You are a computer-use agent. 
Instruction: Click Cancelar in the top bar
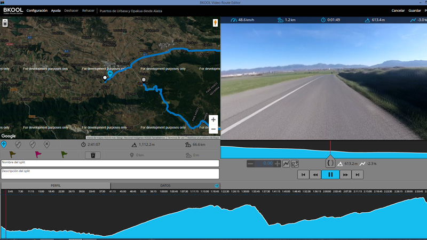click(398, 11)
